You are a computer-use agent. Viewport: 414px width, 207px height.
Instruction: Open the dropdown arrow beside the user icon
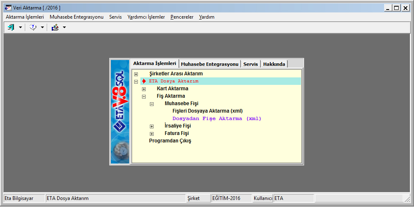click(64, 27)
